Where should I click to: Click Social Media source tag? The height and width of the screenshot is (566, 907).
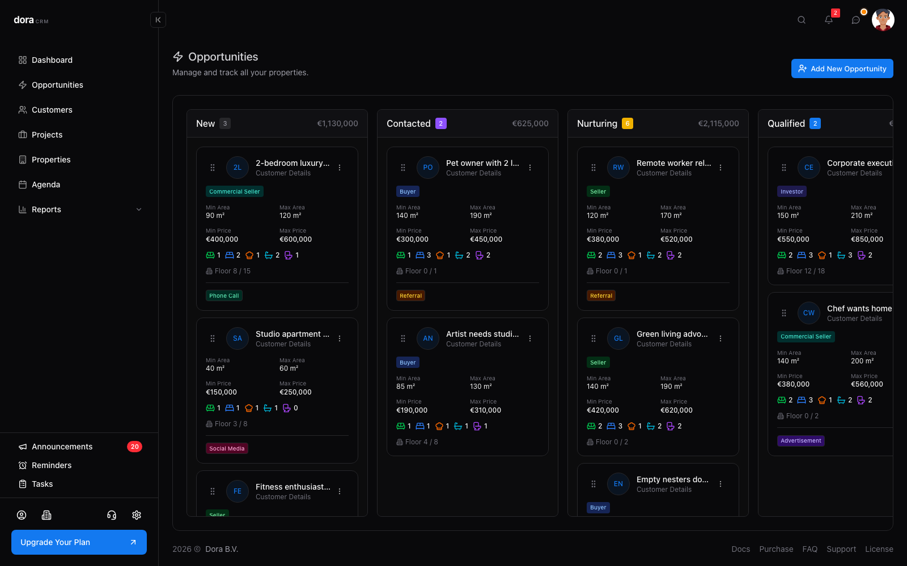(x=227, y=448)
